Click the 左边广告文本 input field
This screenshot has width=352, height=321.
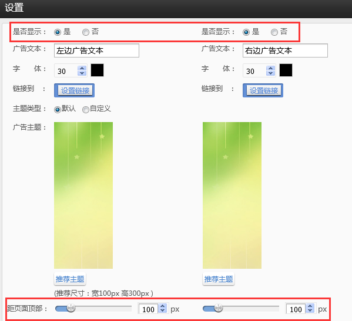tap(96, 50)
